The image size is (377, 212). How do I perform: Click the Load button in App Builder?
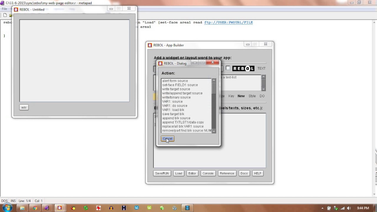coord(179,173)
